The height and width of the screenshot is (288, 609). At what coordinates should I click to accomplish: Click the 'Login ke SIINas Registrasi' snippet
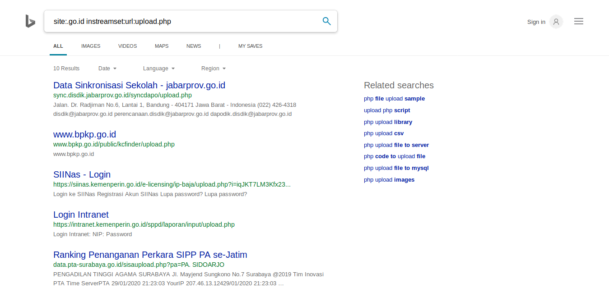coord(150,194)
